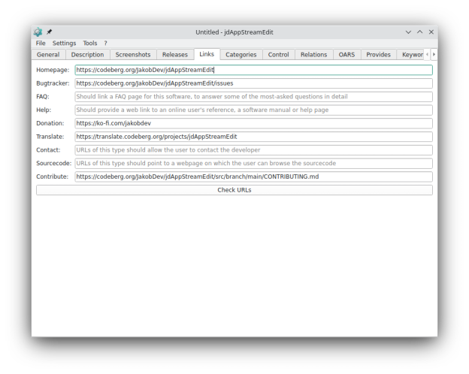Click the window title 'Untitled - jdAppStreamEdit'
The height and width of the screenshot is (374, 469).
click(234, 32)
